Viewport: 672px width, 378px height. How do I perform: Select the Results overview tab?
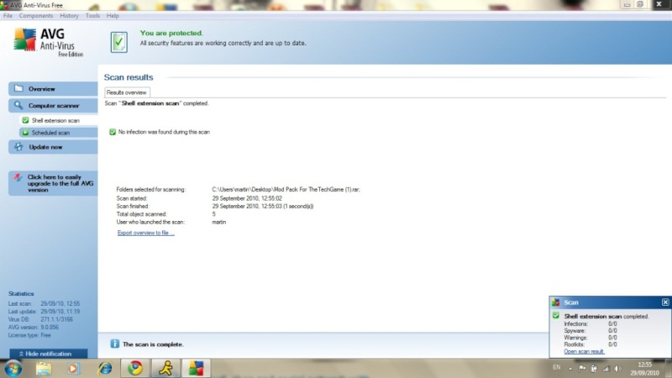[x=127, y=92]
